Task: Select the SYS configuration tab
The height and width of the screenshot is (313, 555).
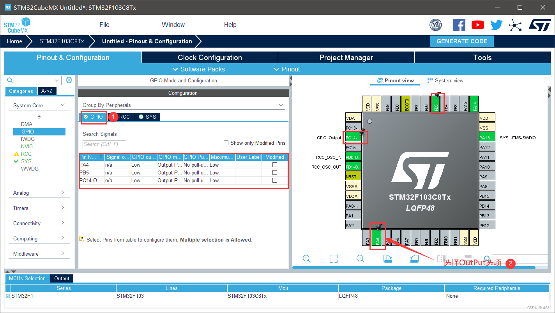Action: (x=147, y=117)
